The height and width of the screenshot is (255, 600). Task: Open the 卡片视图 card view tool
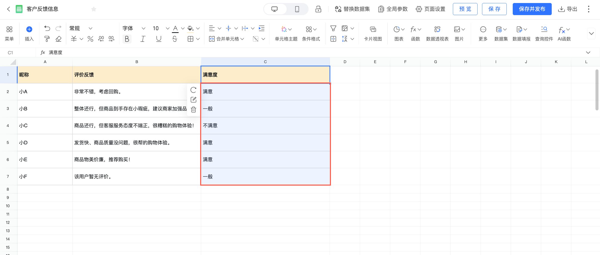click(x=373, y=33)
